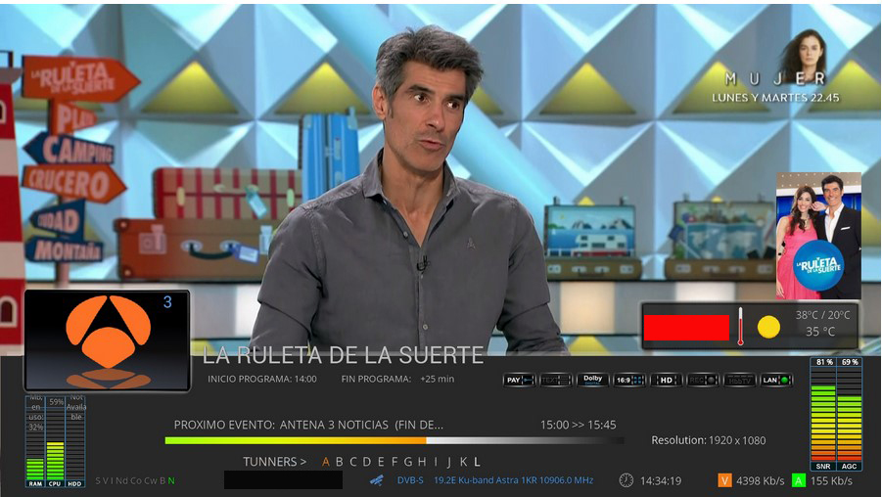This screenshot has width=882, height=497.
Task: Click the orange V video bitrate icon
Action: [724, 480]
